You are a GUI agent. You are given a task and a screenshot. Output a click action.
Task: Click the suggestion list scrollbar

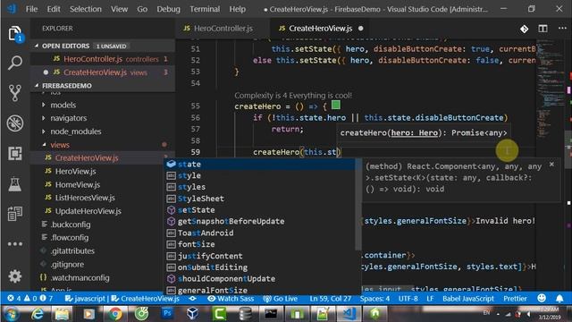pyautogui.click(x=358, y=205)
